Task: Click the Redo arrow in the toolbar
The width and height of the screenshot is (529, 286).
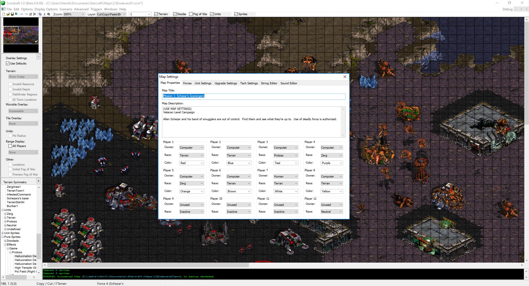Action: point(26,14)
